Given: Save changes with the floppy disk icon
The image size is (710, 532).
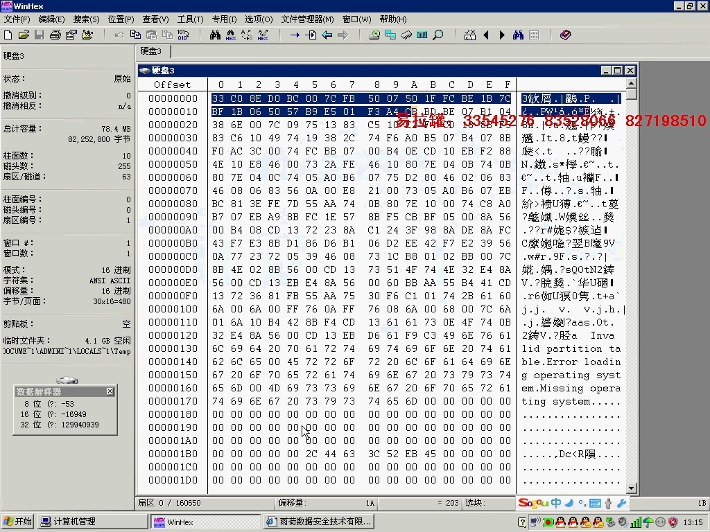Looking at the screenshot, I should [x=40, y=35].
